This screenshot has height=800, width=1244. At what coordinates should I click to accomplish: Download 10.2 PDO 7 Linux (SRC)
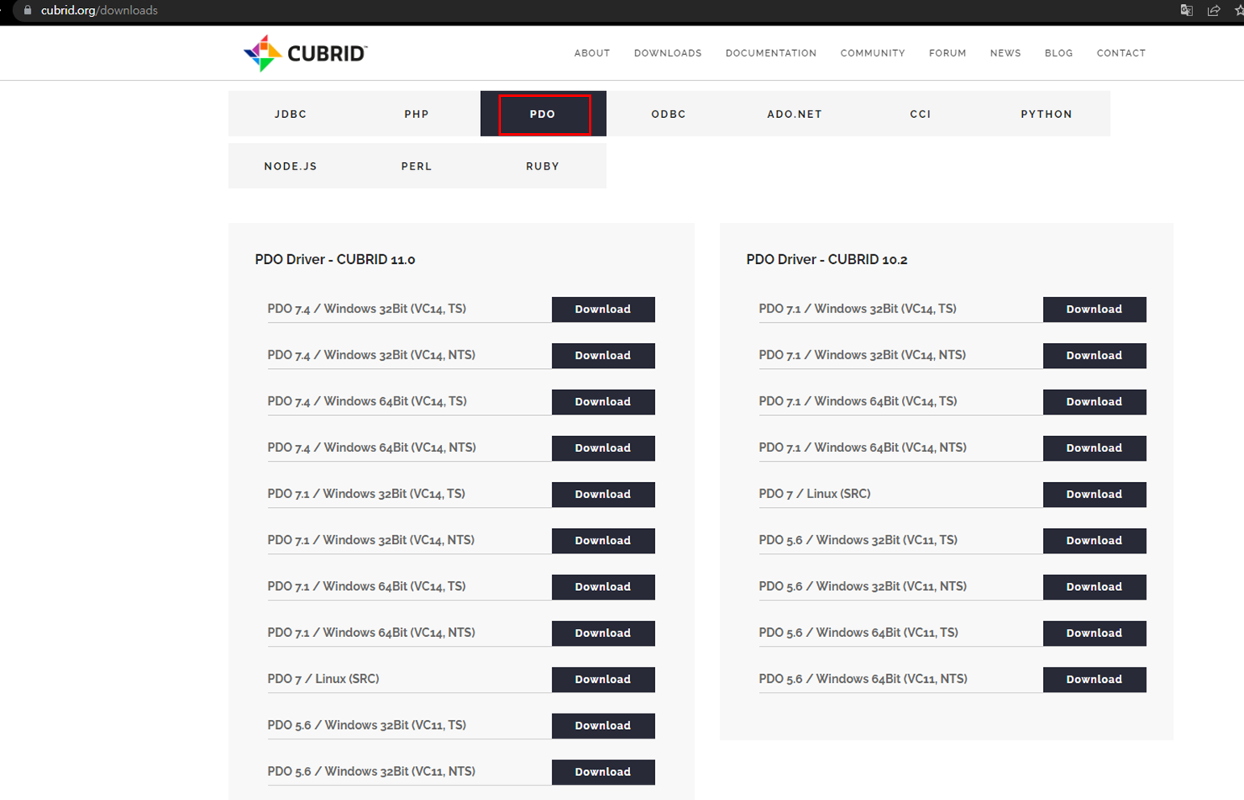click(x=1095, y=494)
